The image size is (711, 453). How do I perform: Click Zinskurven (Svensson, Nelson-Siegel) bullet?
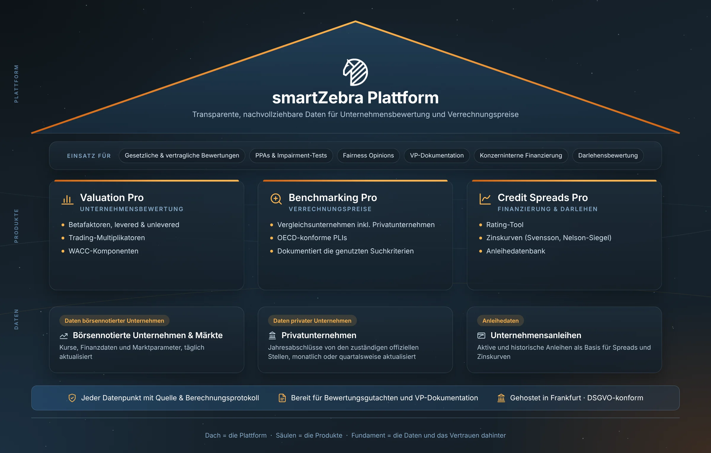click(x=549, y=238)
